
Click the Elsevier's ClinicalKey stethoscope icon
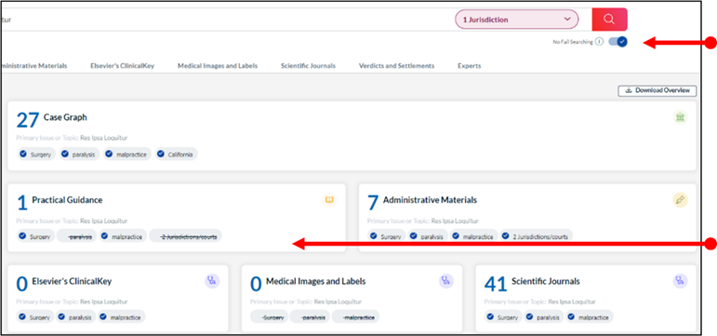(212, 281)
